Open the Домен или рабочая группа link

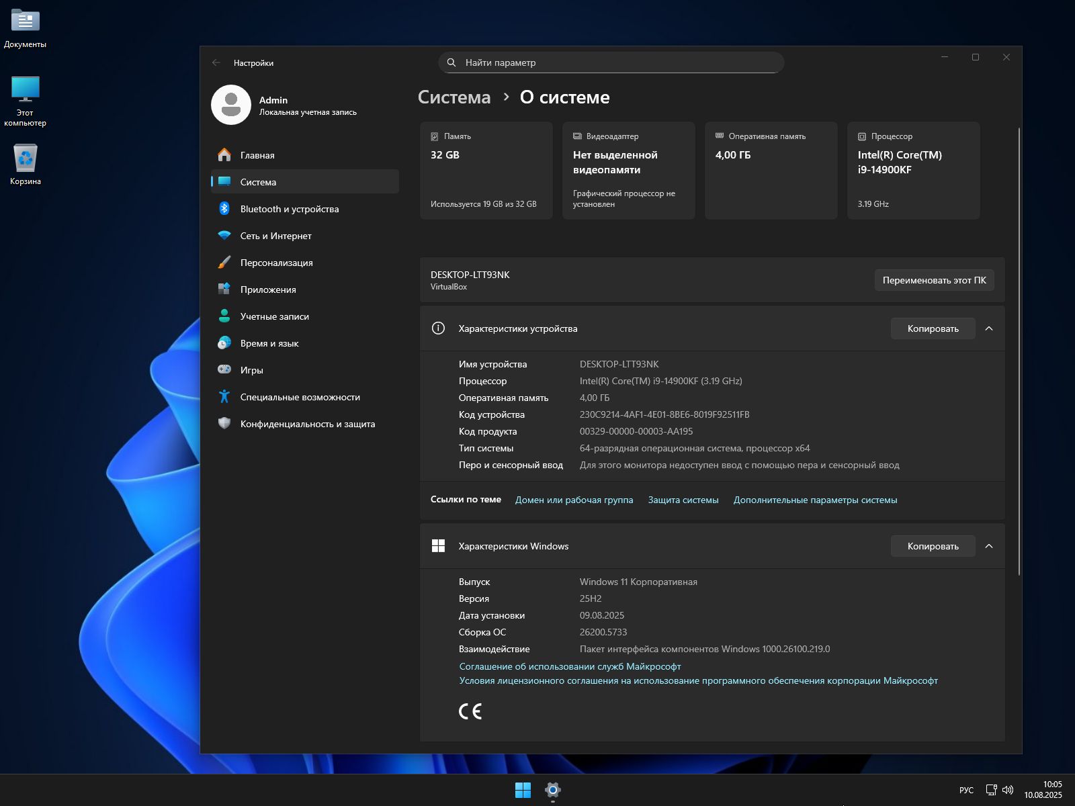pos(574,500)
